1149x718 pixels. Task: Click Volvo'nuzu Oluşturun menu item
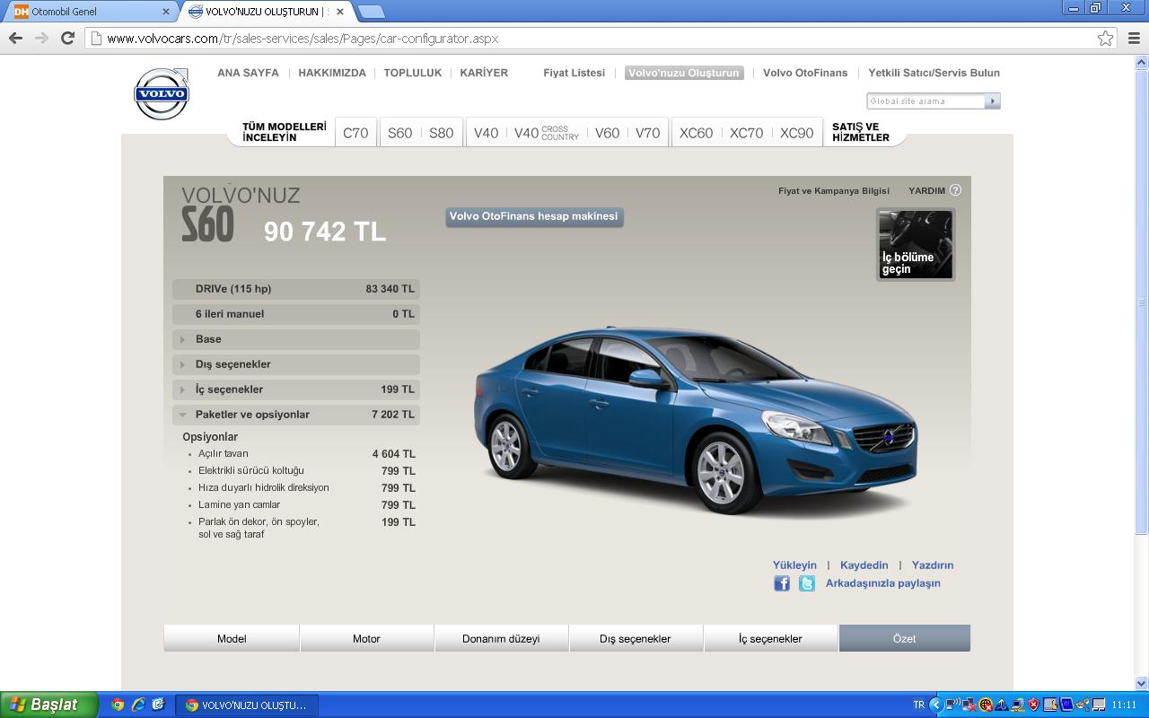pos(684,73)
